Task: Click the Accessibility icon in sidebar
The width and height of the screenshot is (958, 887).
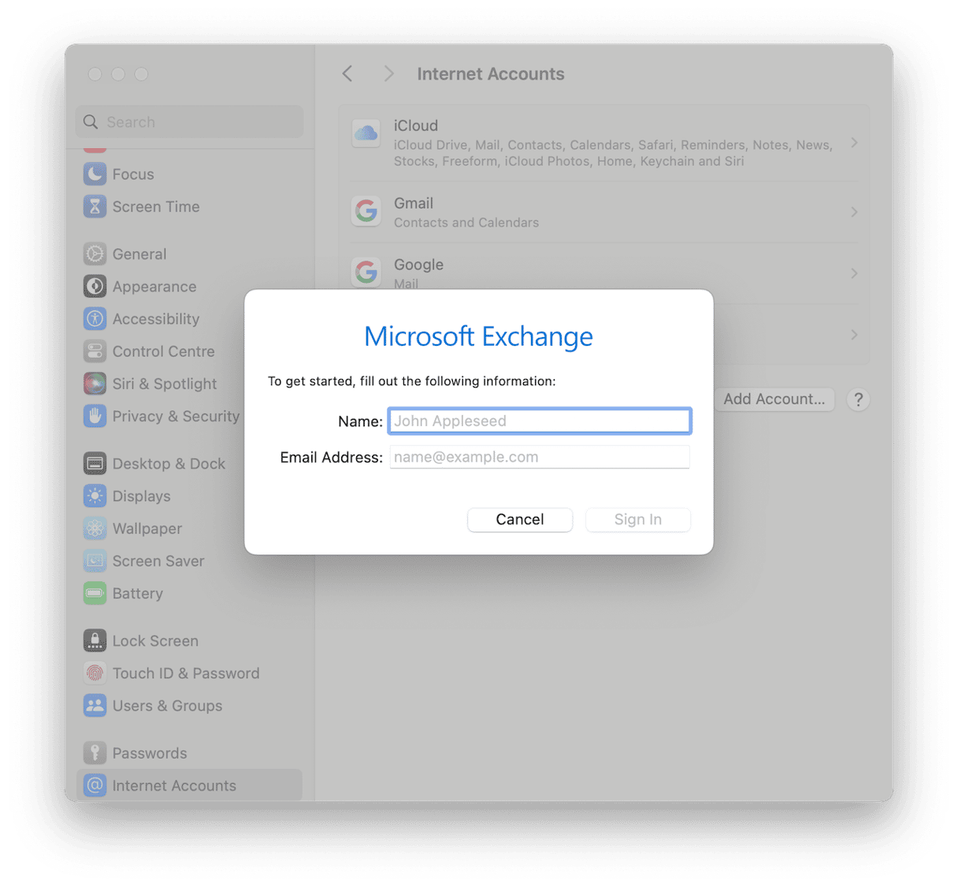Action: 95,318
